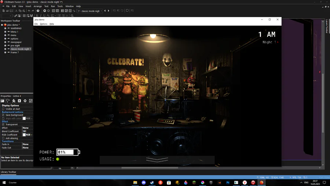Go to the next frame arrow
Screen dimensions: 330x186
(109, 11)
